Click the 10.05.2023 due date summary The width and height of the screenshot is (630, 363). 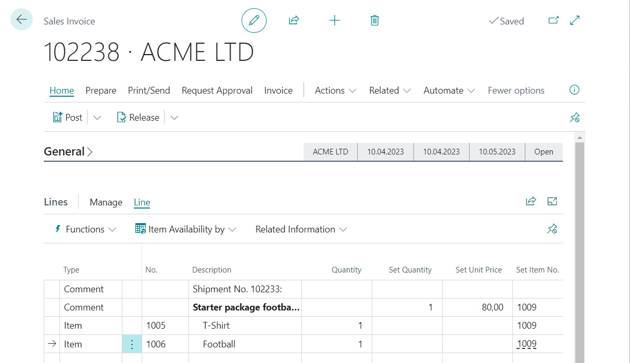pyautogui.click(x=497, y=152)
